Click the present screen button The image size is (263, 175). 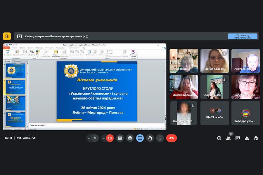point(140,138)
